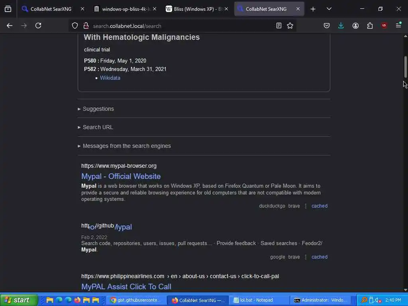Close the first CollabNet SearXNG tab

pyautogui.click(x=82, y=9)
